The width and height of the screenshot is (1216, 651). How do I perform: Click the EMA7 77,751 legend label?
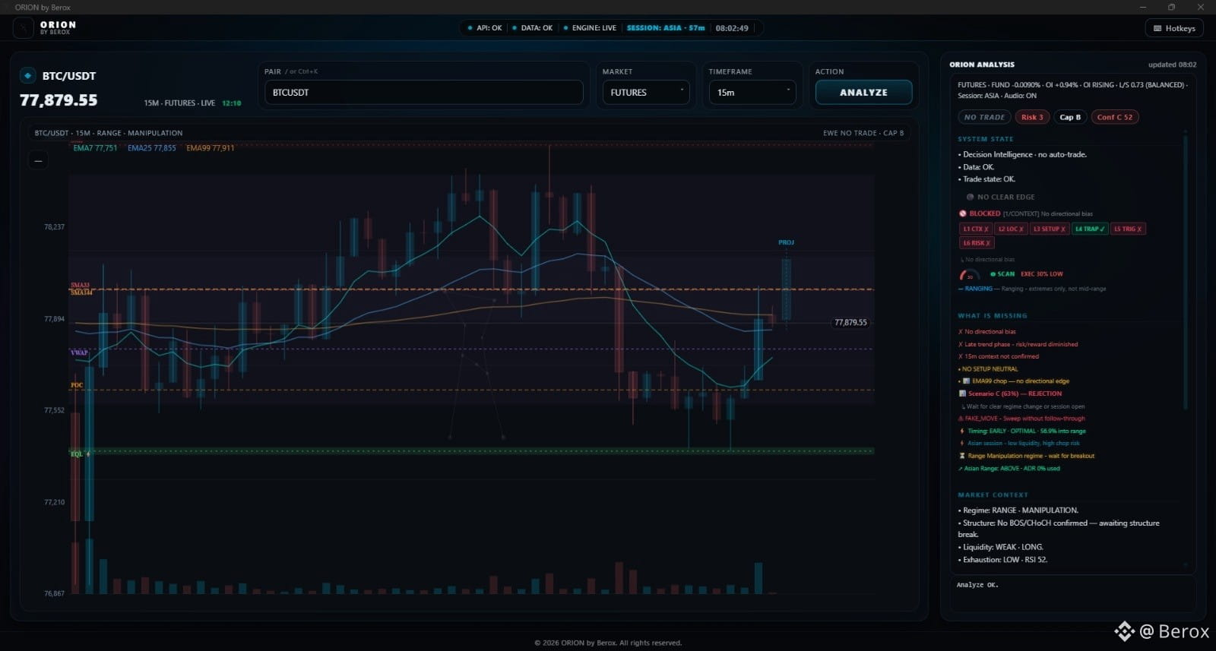(95, 148)
